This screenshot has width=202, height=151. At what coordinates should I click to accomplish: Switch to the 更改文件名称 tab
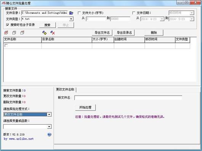(65, 89)
